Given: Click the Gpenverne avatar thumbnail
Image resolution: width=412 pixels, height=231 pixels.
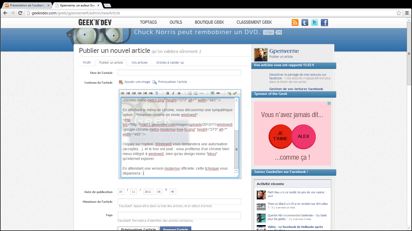Looking at the screenshot, I should pos(261,55).
